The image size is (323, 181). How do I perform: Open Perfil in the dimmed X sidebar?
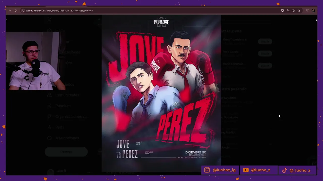(x=56, y=127)
